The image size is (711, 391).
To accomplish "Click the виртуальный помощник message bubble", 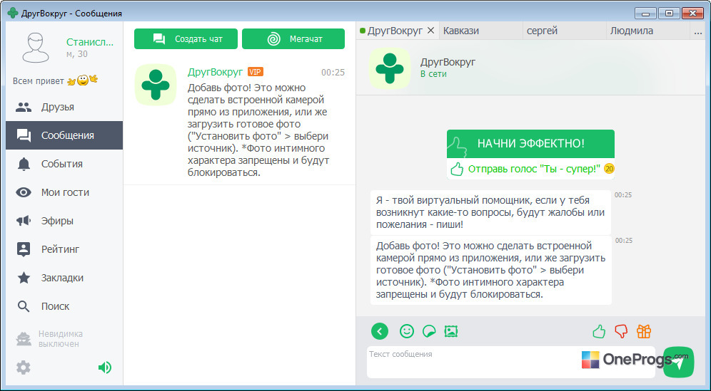I will pyautogui.click(x=490, y=212).
